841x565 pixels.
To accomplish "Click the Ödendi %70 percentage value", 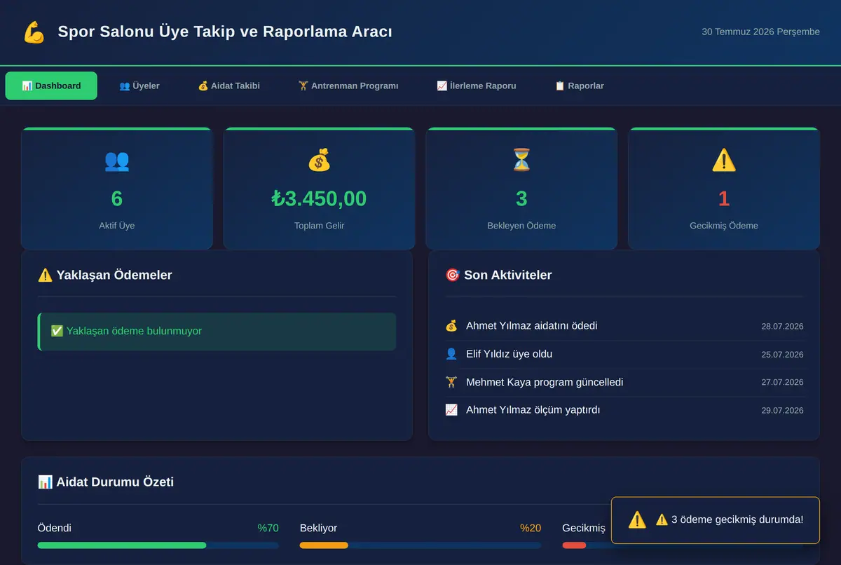I will point(268,528).
